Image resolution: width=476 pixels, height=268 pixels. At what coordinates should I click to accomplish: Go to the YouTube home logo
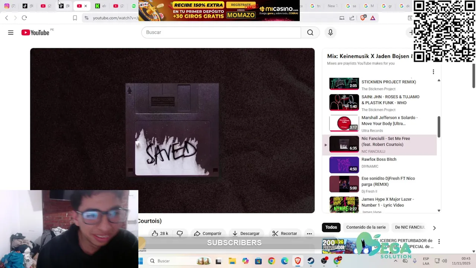pyautogui.click(x=35, y=32)
